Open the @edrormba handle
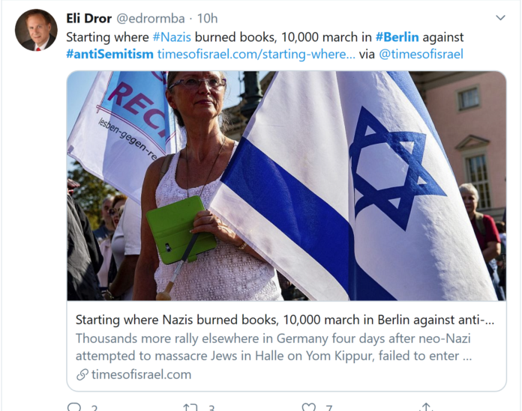 150,19
